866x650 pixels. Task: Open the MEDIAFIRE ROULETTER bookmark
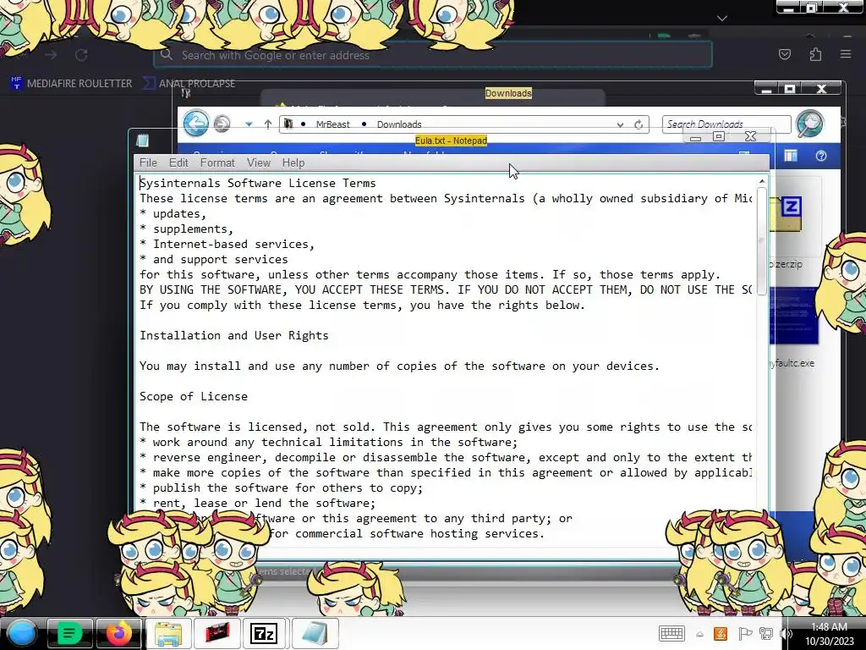71,84
